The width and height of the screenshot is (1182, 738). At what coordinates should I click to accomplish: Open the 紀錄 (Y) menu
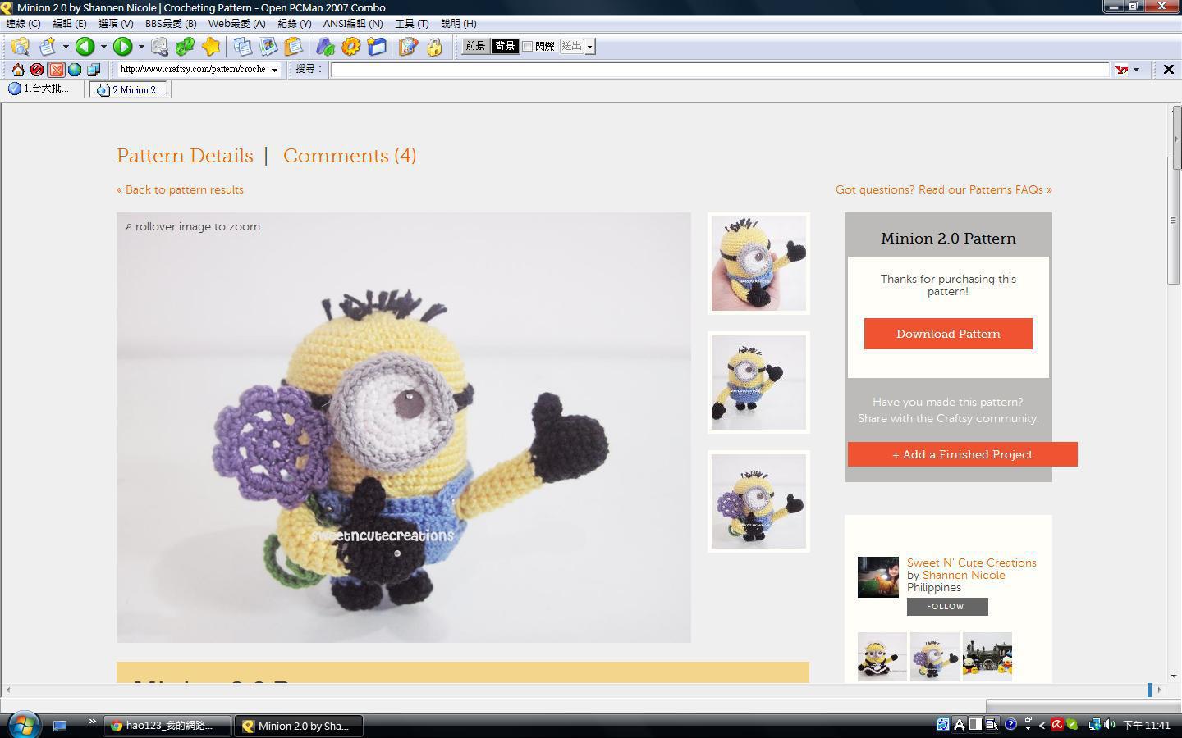tap(294, 24)
